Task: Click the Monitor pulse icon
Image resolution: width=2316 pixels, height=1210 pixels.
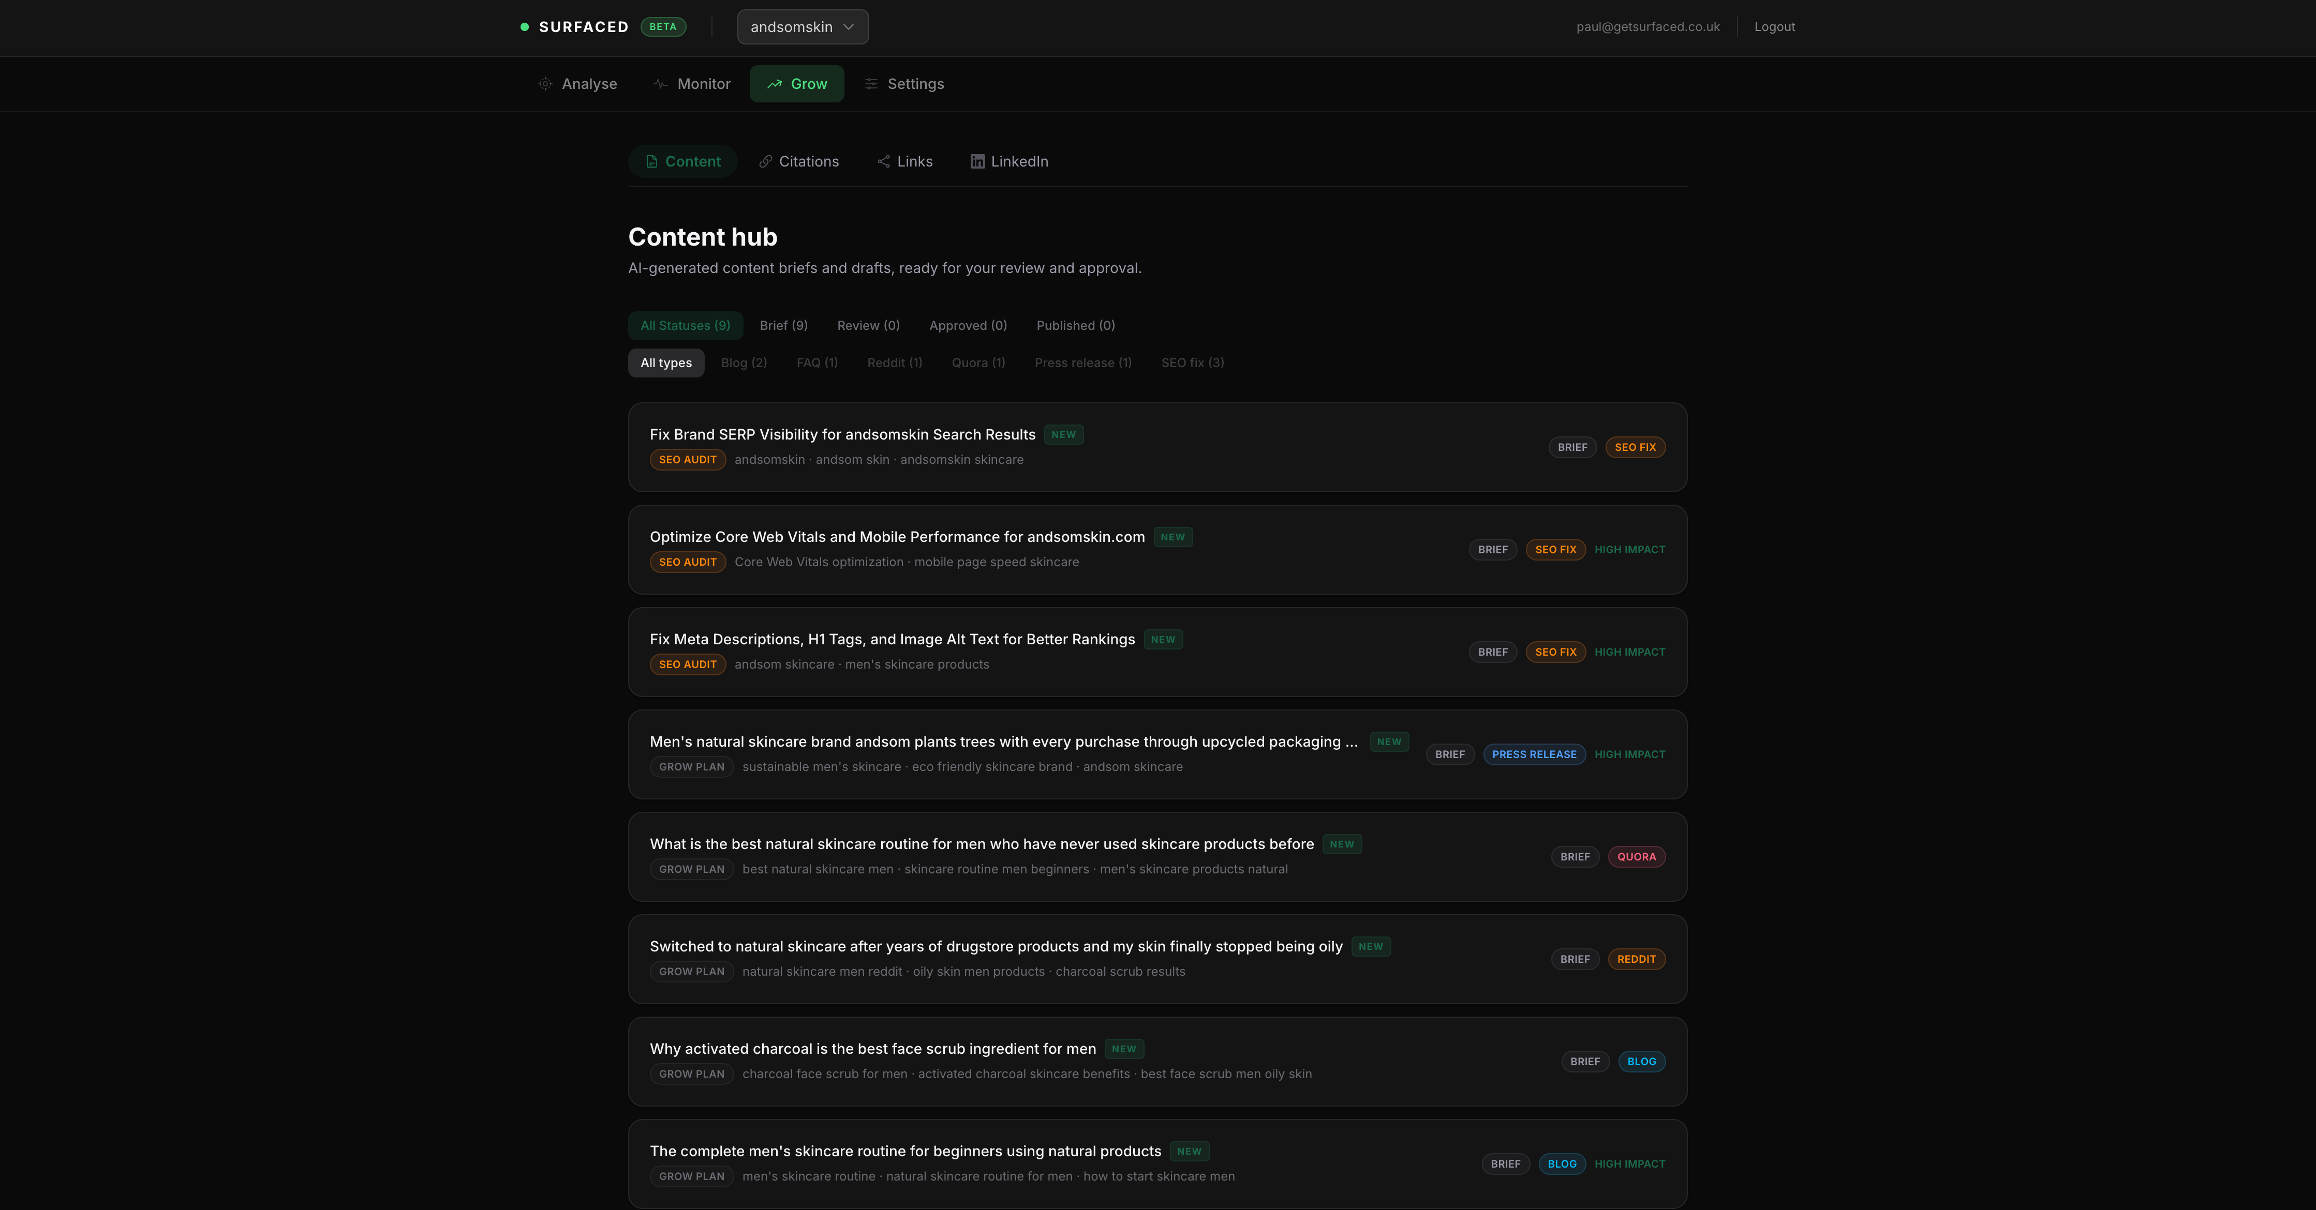Action: click(x=661, y=84)
